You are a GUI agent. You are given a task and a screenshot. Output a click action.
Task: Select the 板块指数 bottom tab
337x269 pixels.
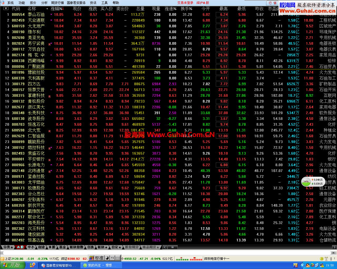point(77,247)
